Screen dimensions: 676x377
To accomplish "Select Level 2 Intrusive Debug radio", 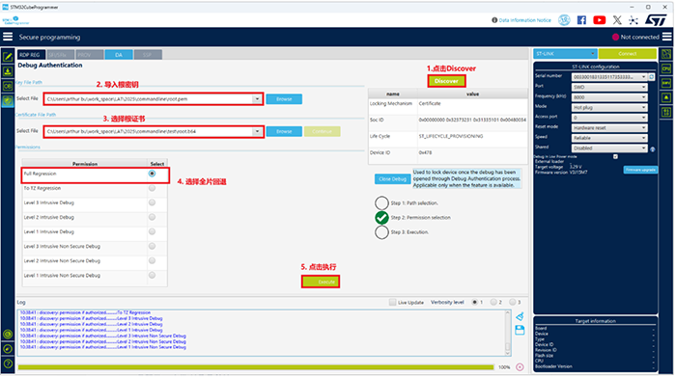I will pos(153,217).
